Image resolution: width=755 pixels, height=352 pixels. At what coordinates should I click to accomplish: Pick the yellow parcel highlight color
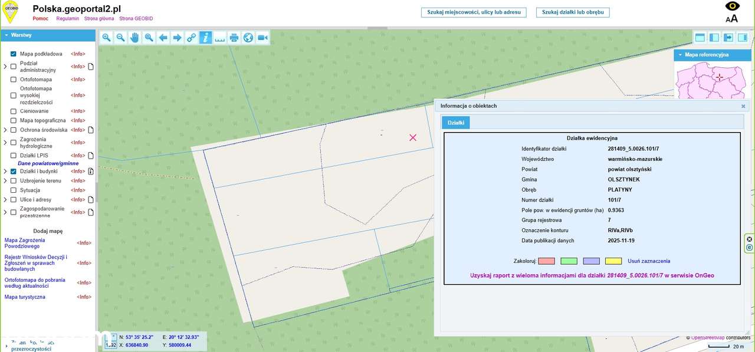pyautogui.click(x=613, y=261)
